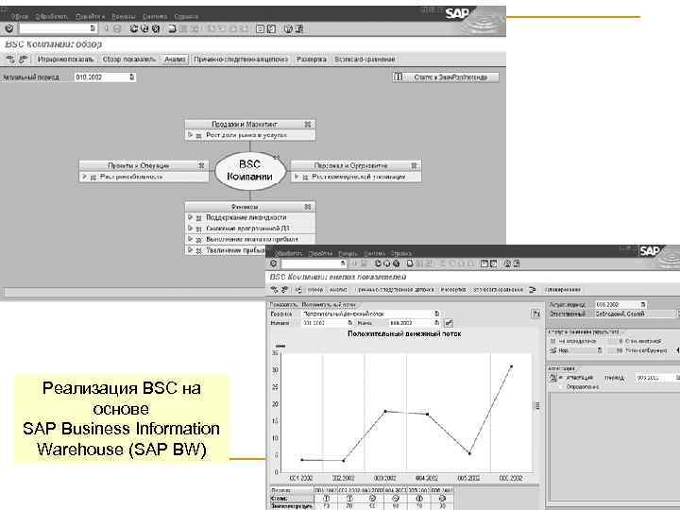The image size is (680, 510).
Task: Click the forward arrow icon in the analysis application toolbar
Action: tap(533, 289)
